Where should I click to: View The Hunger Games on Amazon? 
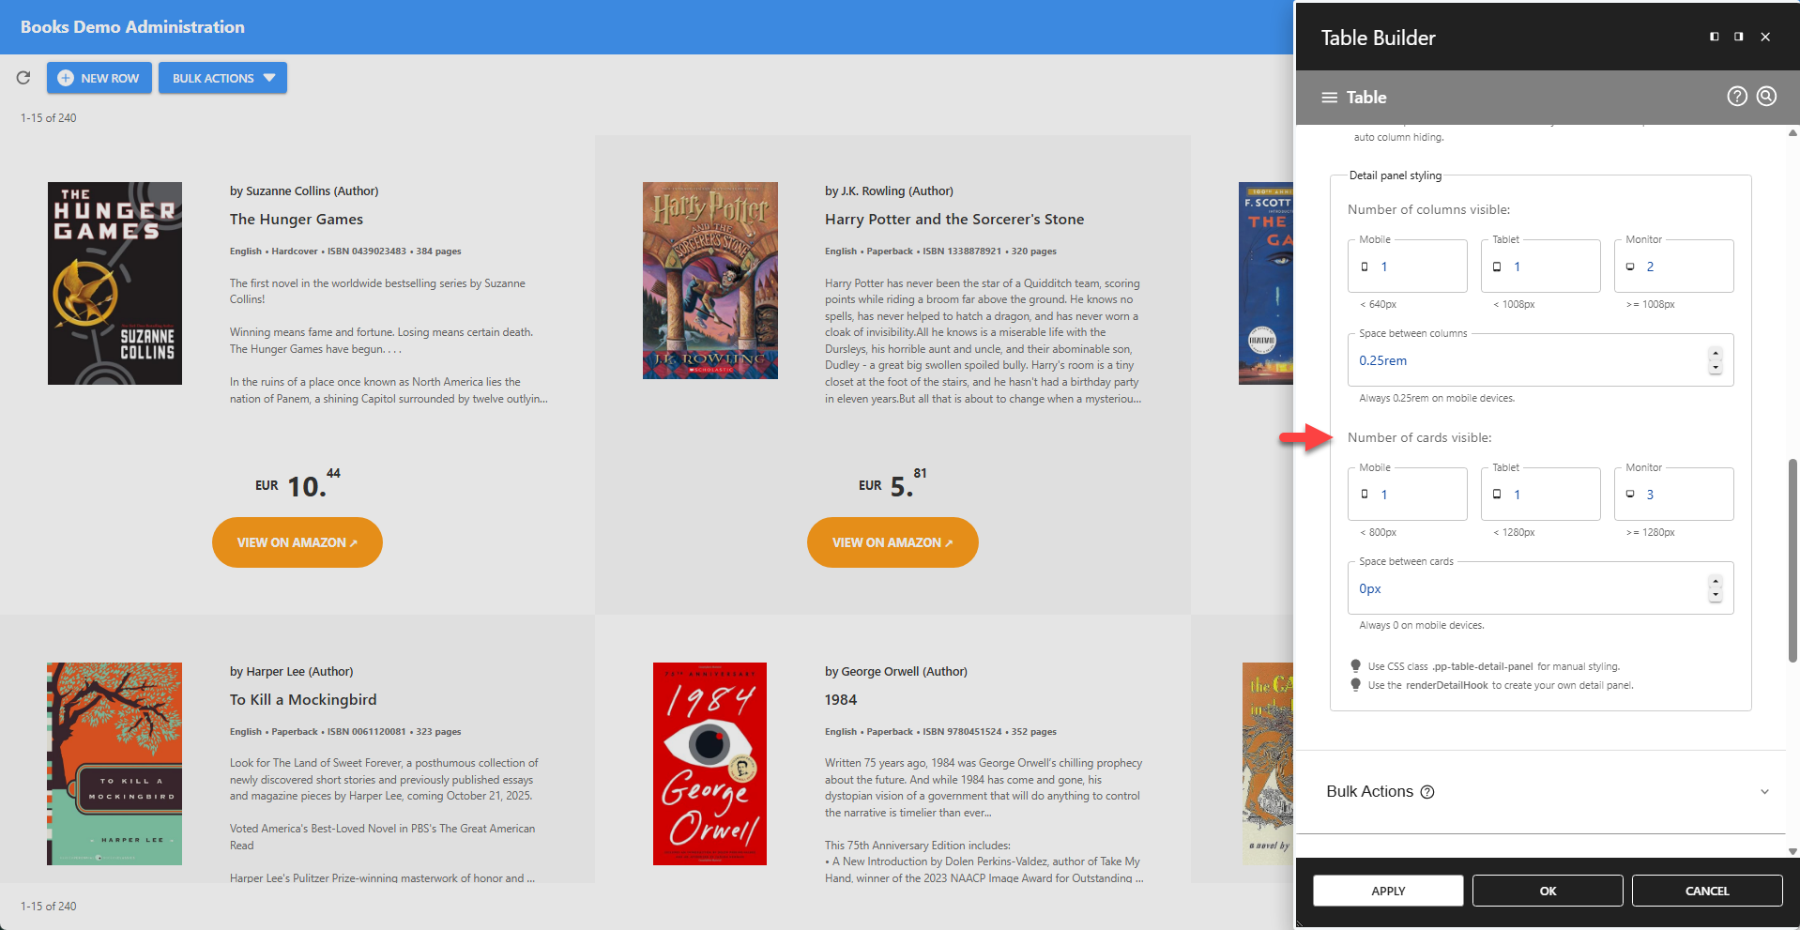tap(297, 542)
